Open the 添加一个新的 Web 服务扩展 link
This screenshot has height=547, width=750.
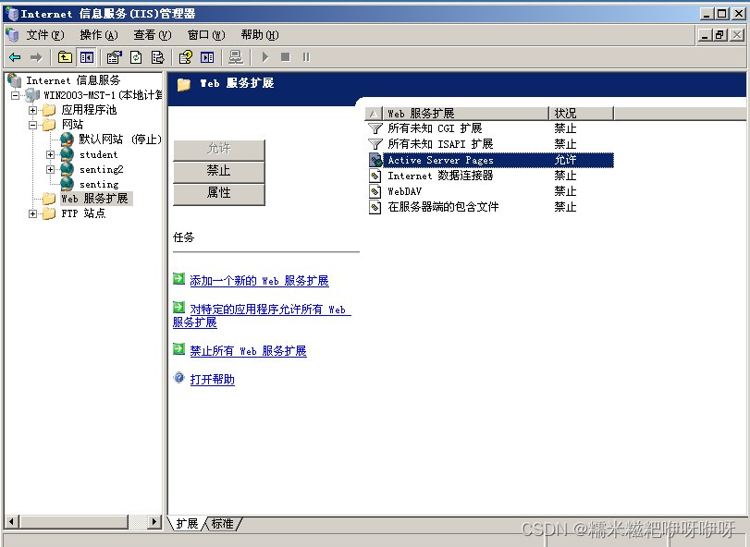click(259, 281)
